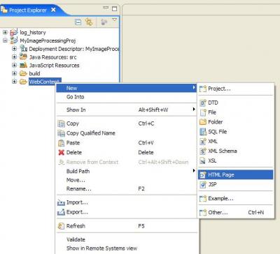The height and width of the screenshot is (254, 280).
Task: Click the Copy menu icon
Action: pyautogui.click(x=61, y=124)
